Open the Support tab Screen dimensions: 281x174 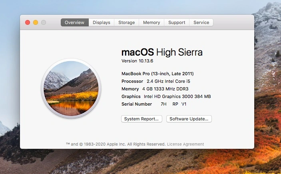177,22
